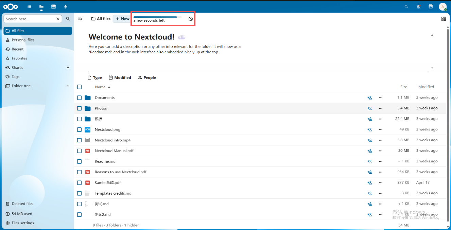This screenshot has height=230, width=451.
Task: Open the Photos app icon in header
Action: [53, 6]
